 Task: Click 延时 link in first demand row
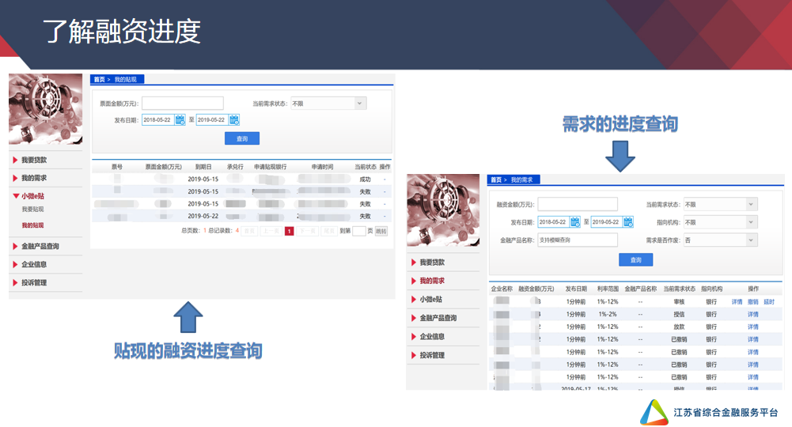(x=768, y=301)
